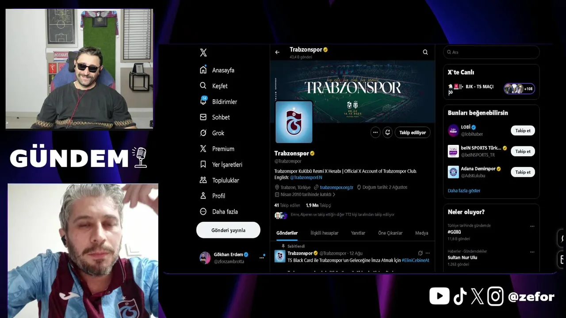The height and width of the screenshot is (318, 566).
Task: Click Daha fazla göster link
Action: 464,191
